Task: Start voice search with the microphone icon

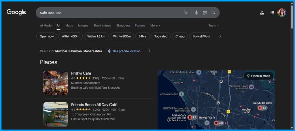Action: 196,13
